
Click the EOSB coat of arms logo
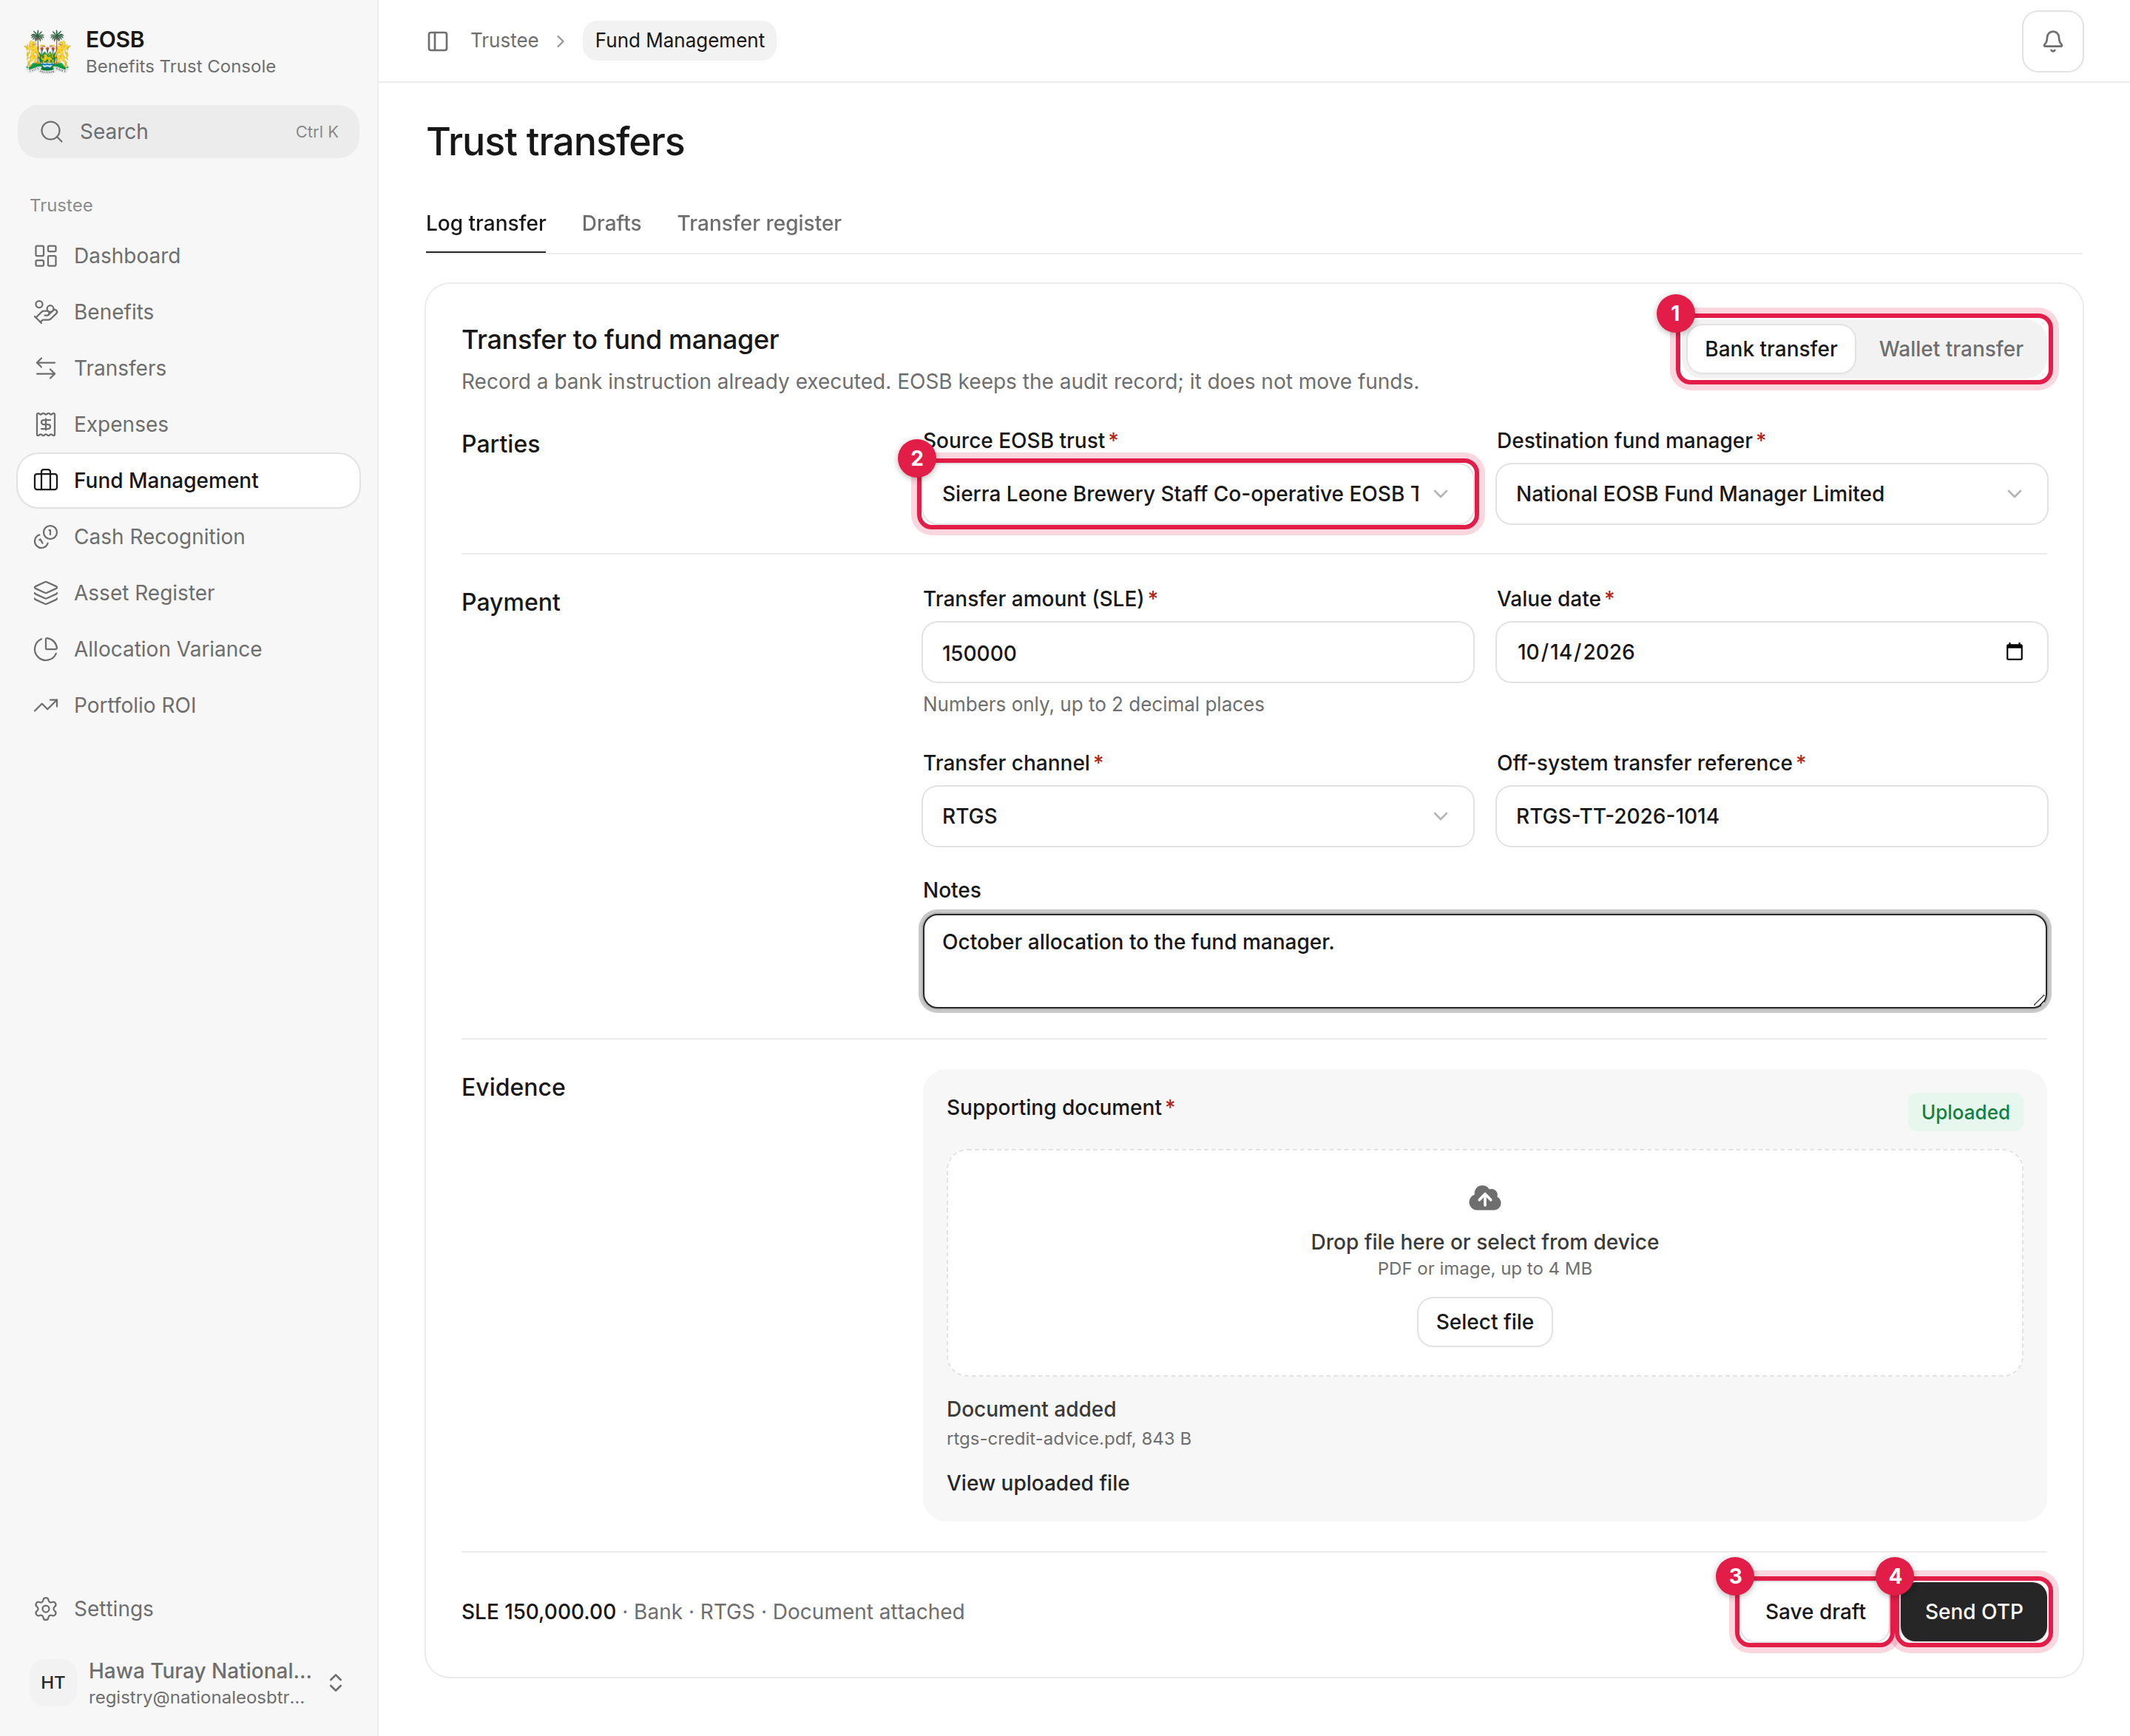tap(47, 51)
